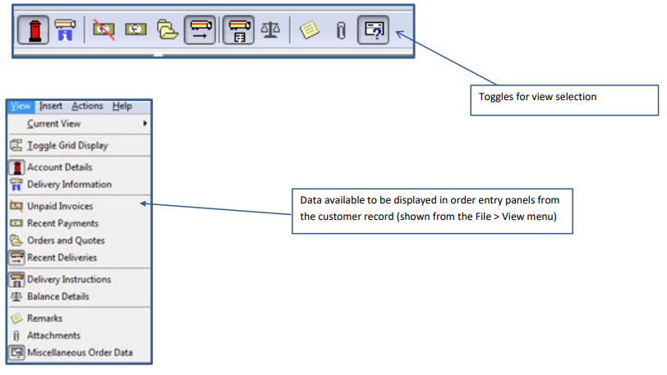Open the Actions menu
667x375 pixels.
point(87,106)
